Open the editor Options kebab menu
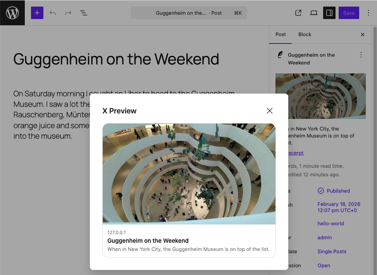 [368, 13]
